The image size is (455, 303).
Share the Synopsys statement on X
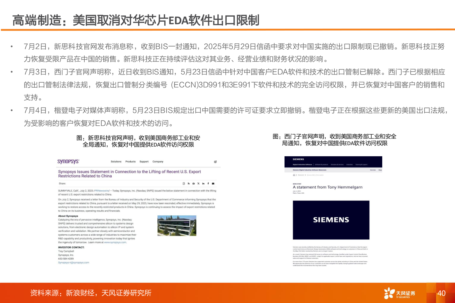click(198, 184)
